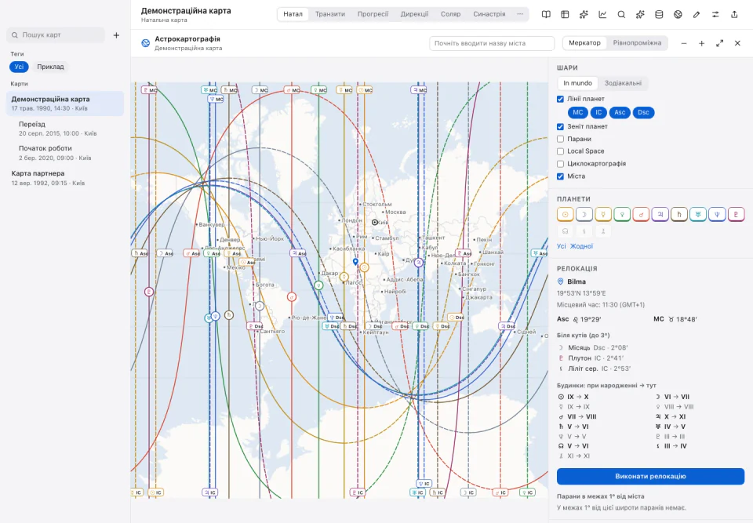Toggle the Sun planet button
Screen dimensions: 753x523
coord(566,214)
